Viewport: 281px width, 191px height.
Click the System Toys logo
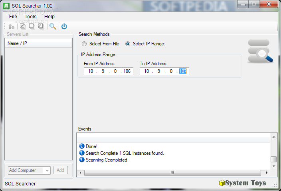tap(242, 183)
